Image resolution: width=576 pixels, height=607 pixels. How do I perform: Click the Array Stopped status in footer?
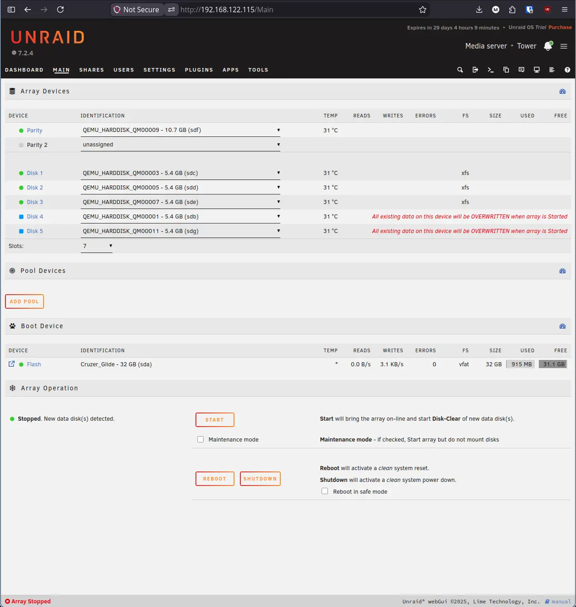pos(28,602)
